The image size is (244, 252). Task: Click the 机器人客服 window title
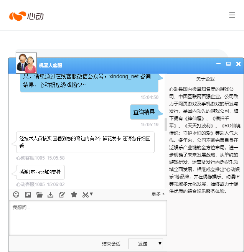pos(51,66)
